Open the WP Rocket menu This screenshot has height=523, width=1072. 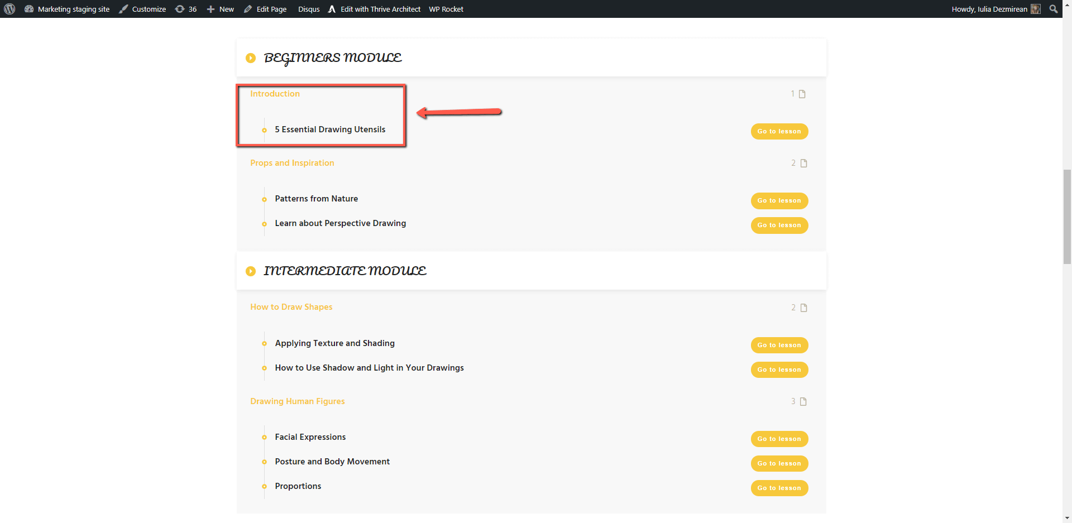446,9
